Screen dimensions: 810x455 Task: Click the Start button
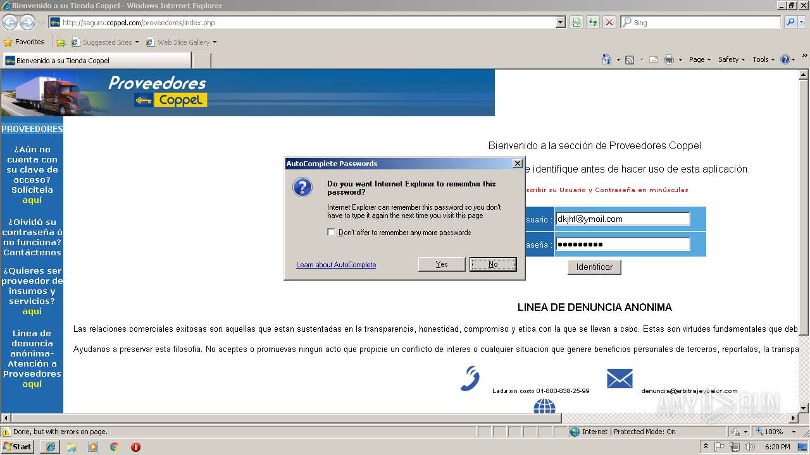(18, 447)
